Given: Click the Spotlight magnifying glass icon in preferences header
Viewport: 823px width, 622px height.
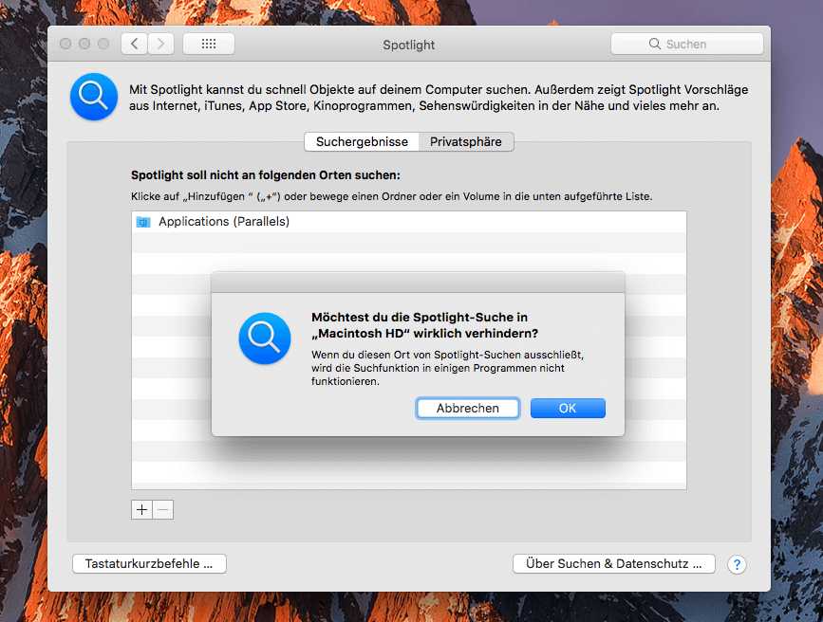Looking at the screenshot, I should click(93, 96).
